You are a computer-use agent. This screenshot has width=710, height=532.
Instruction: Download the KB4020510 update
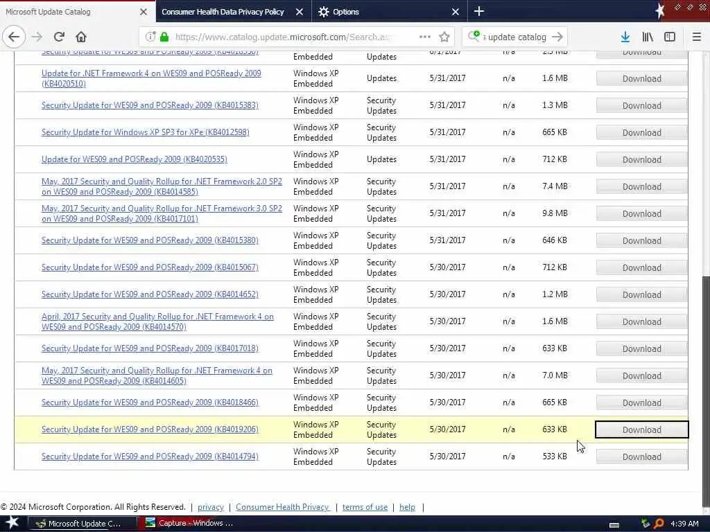[x=641, y=78]
